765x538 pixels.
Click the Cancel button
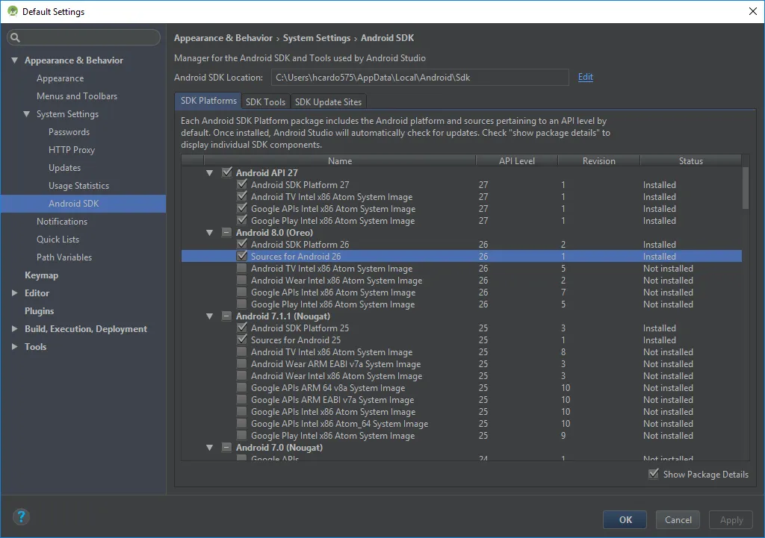(678, 519)
